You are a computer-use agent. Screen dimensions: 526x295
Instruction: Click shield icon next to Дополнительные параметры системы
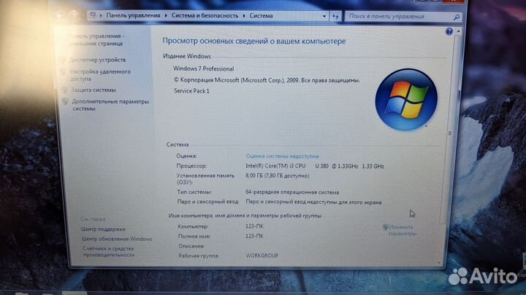66,102
